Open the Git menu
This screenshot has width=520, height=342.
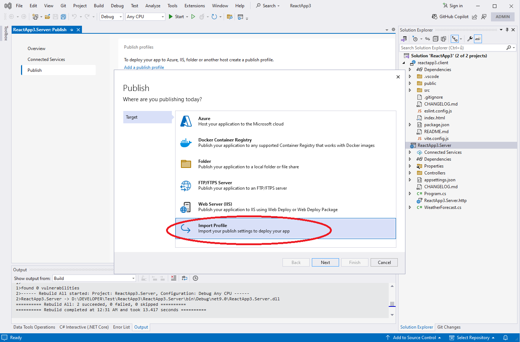pos(63,6)
